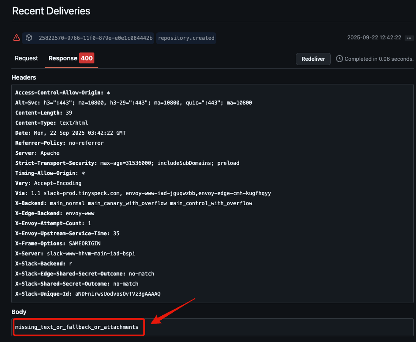Click the Referrer-Policy: no-referrer line
This screenshot has width=416, height=342.
[59, 143]
